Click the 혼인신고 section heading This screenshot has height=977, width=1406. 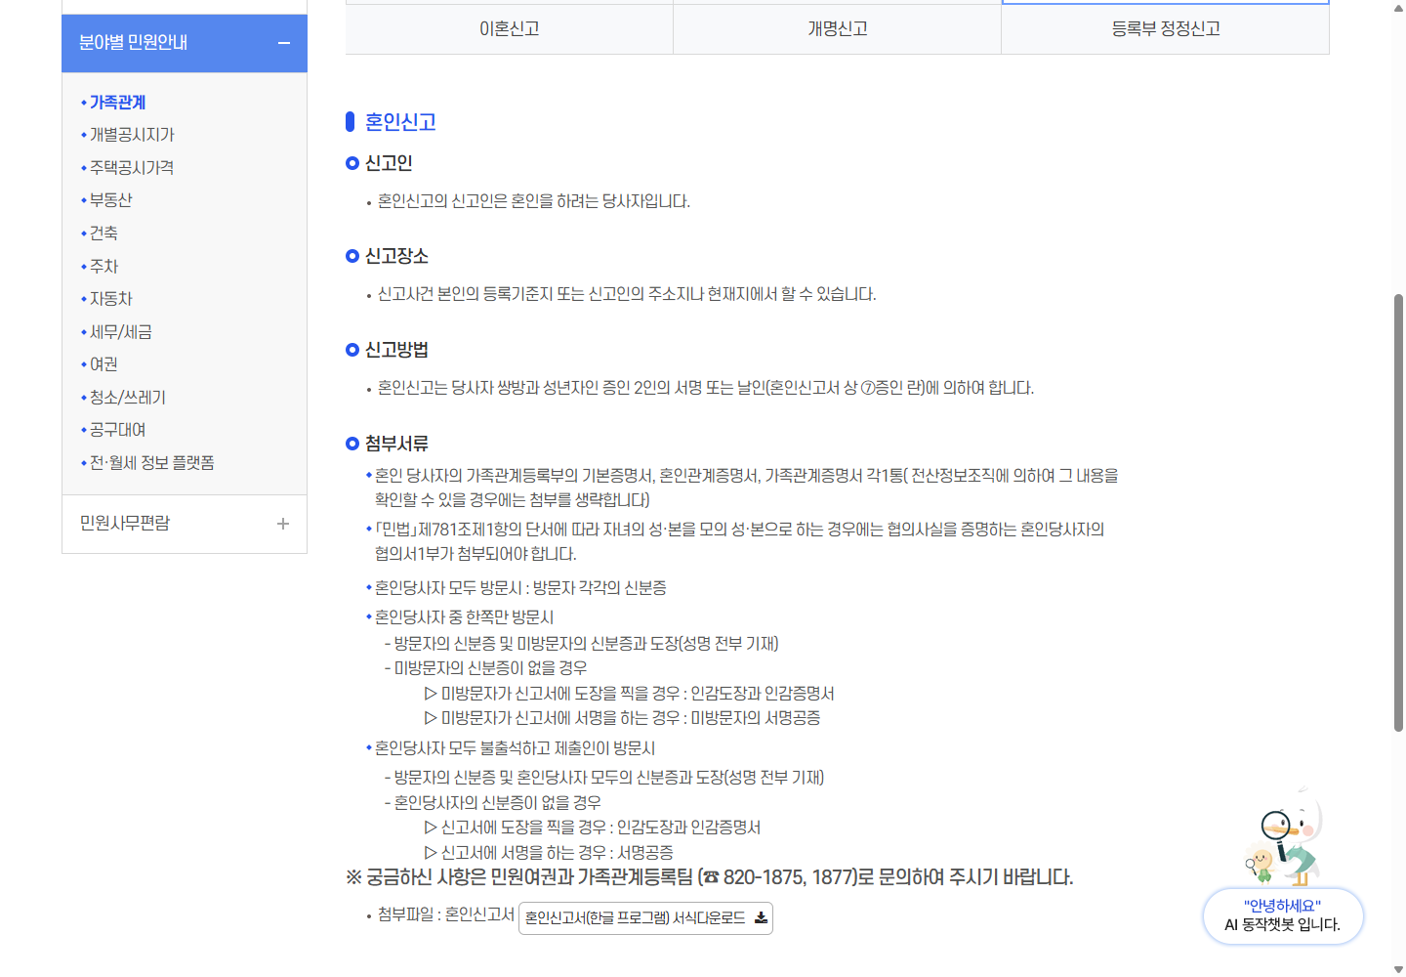coord(400,122)
